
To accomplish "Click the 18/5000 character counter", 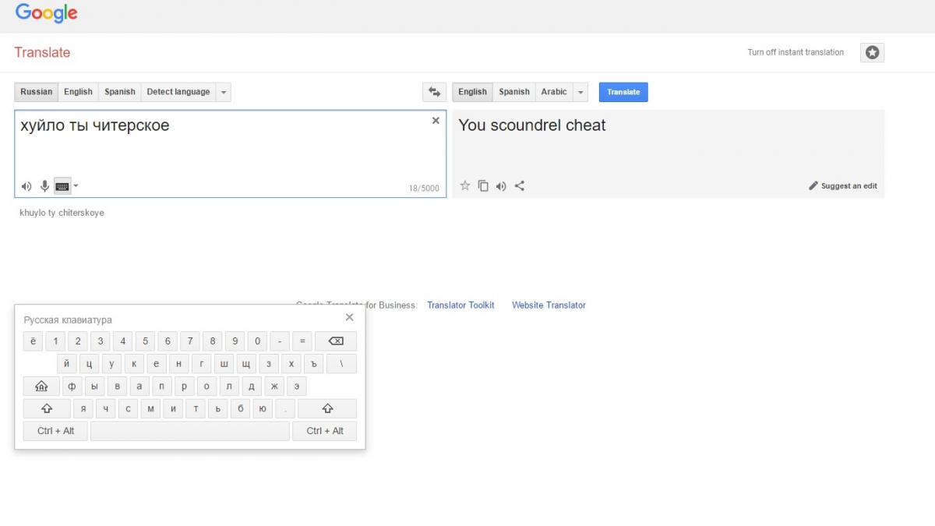I will point(424,189).
